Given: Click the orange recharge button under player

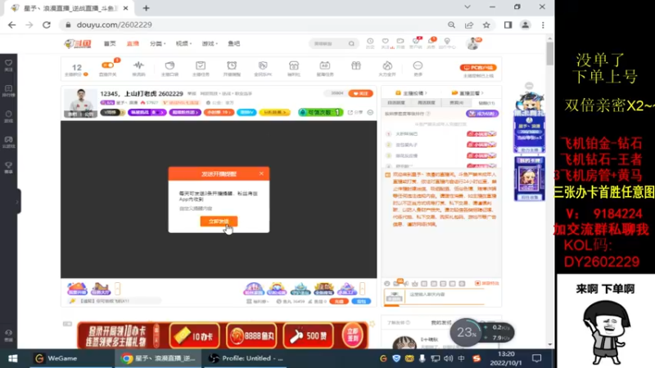Looking at the screenshot, I should [x=339, y=301].
